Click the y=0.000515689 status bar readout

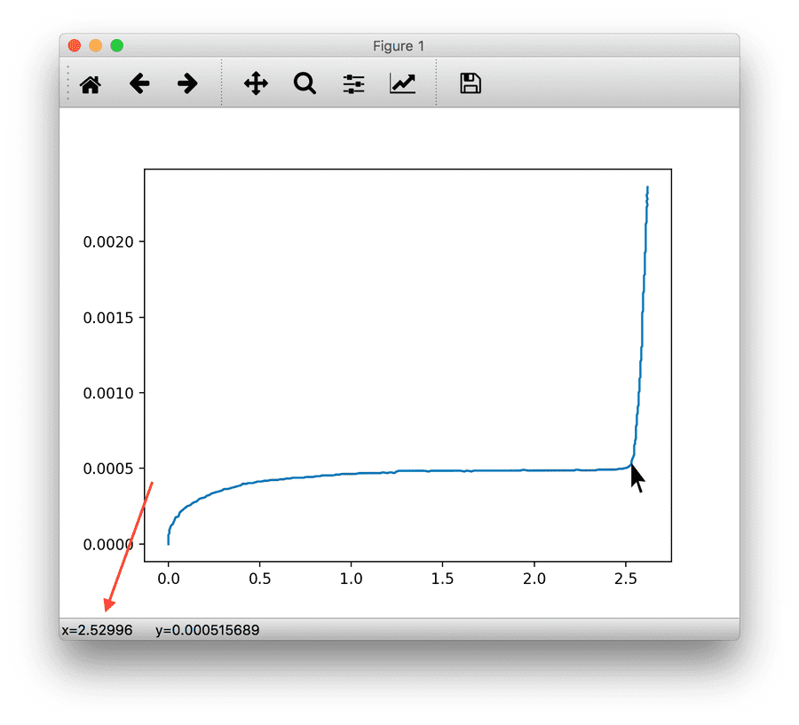point(207,630)
